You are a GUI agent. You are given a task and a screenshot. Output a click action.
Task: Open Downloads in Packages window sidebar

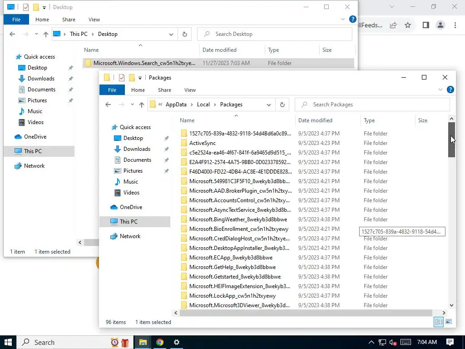(137, 149)
